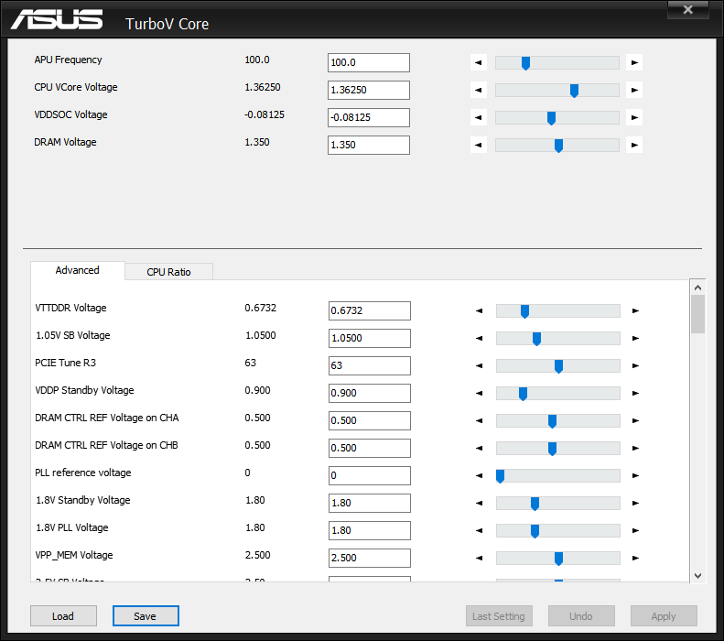Decrease DRAM Voltage with left arrow
Image resolution: width=724 pixels, height=641 pixels.
(479, 145)
